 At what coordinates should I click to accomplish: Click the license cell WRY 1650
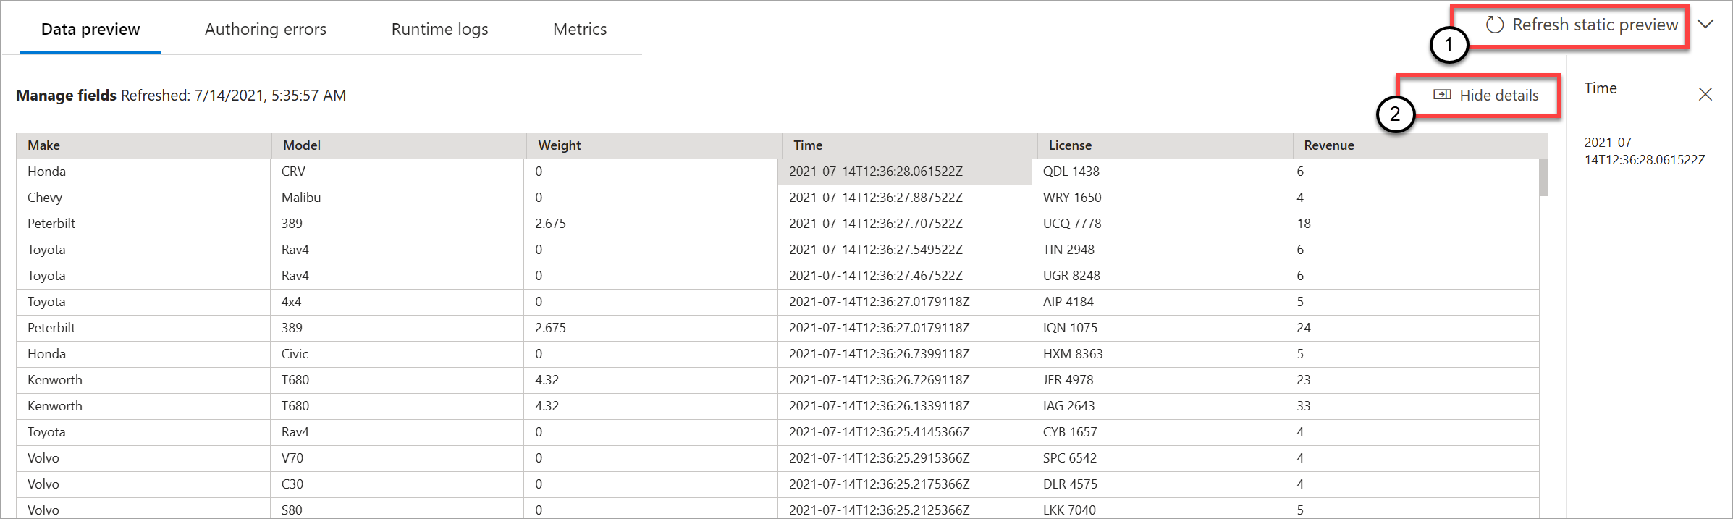(x=1071, y=198)
